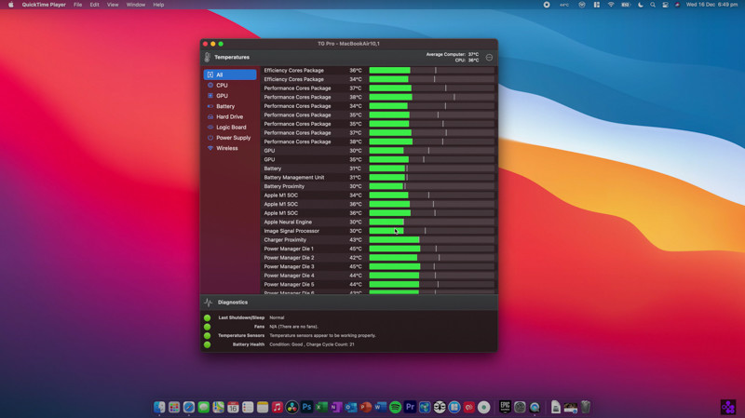Open the QuickTime Player menu
Image resolution: width=745 pixels, height=418 pixels.
pos(44,5)
